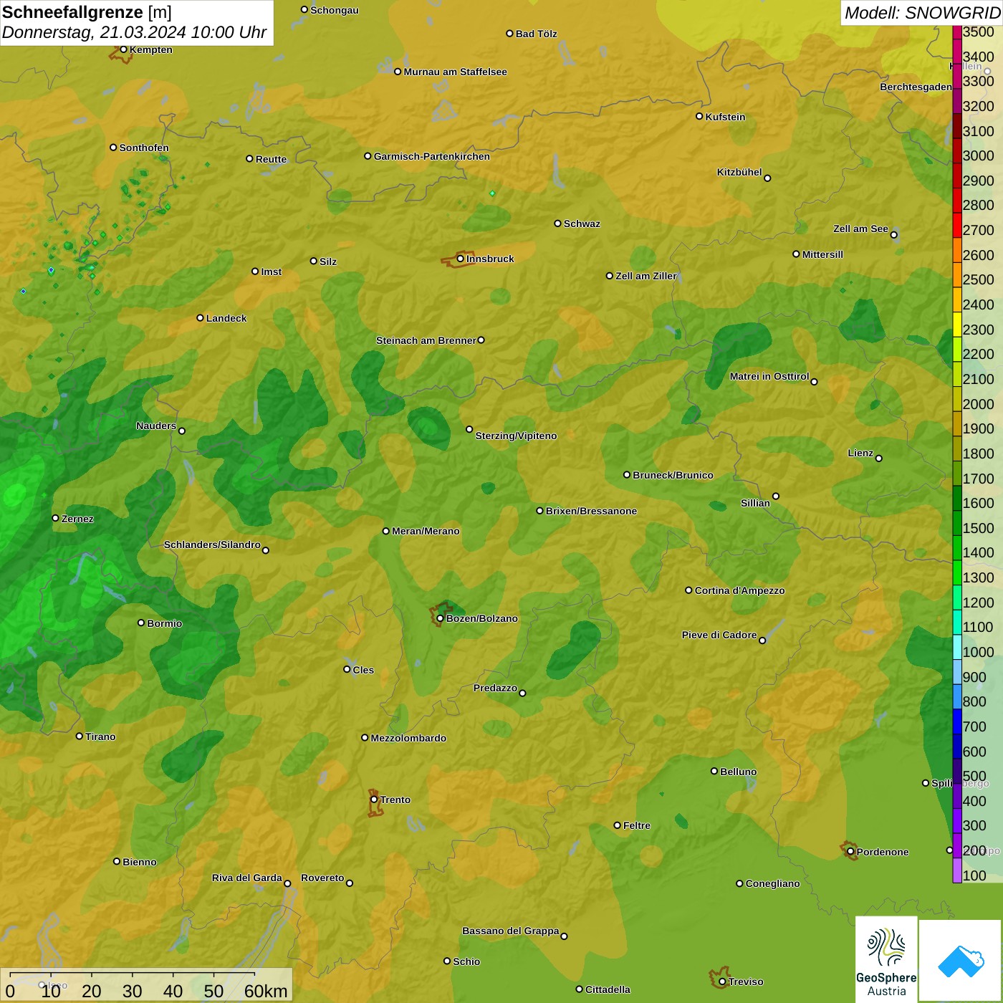Click the Cortina d'Ampezzo label
This screenshot has width=1003, height=1003.
pos(739,590)
